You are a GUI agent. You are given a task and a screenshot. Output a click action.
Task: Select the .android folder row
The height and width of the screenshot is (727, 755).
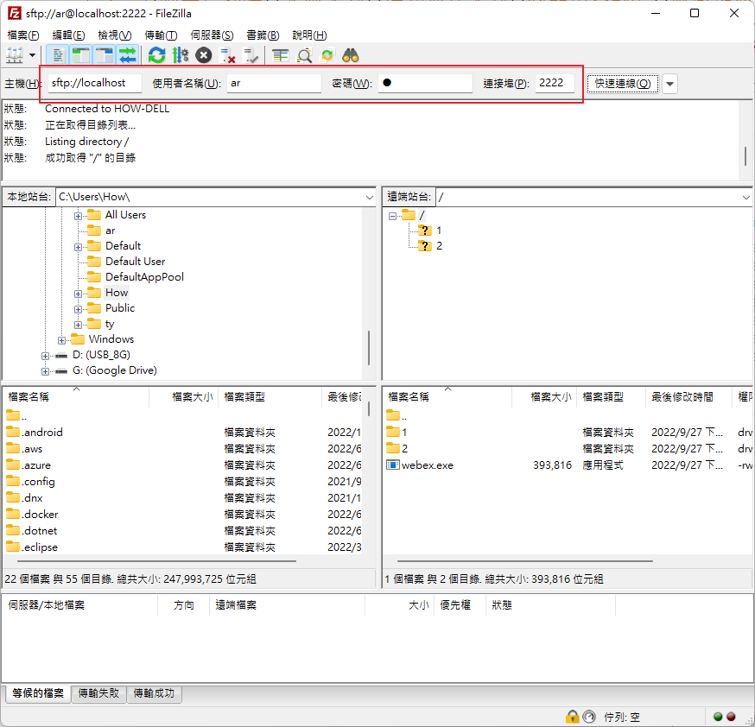click(183, 432)
